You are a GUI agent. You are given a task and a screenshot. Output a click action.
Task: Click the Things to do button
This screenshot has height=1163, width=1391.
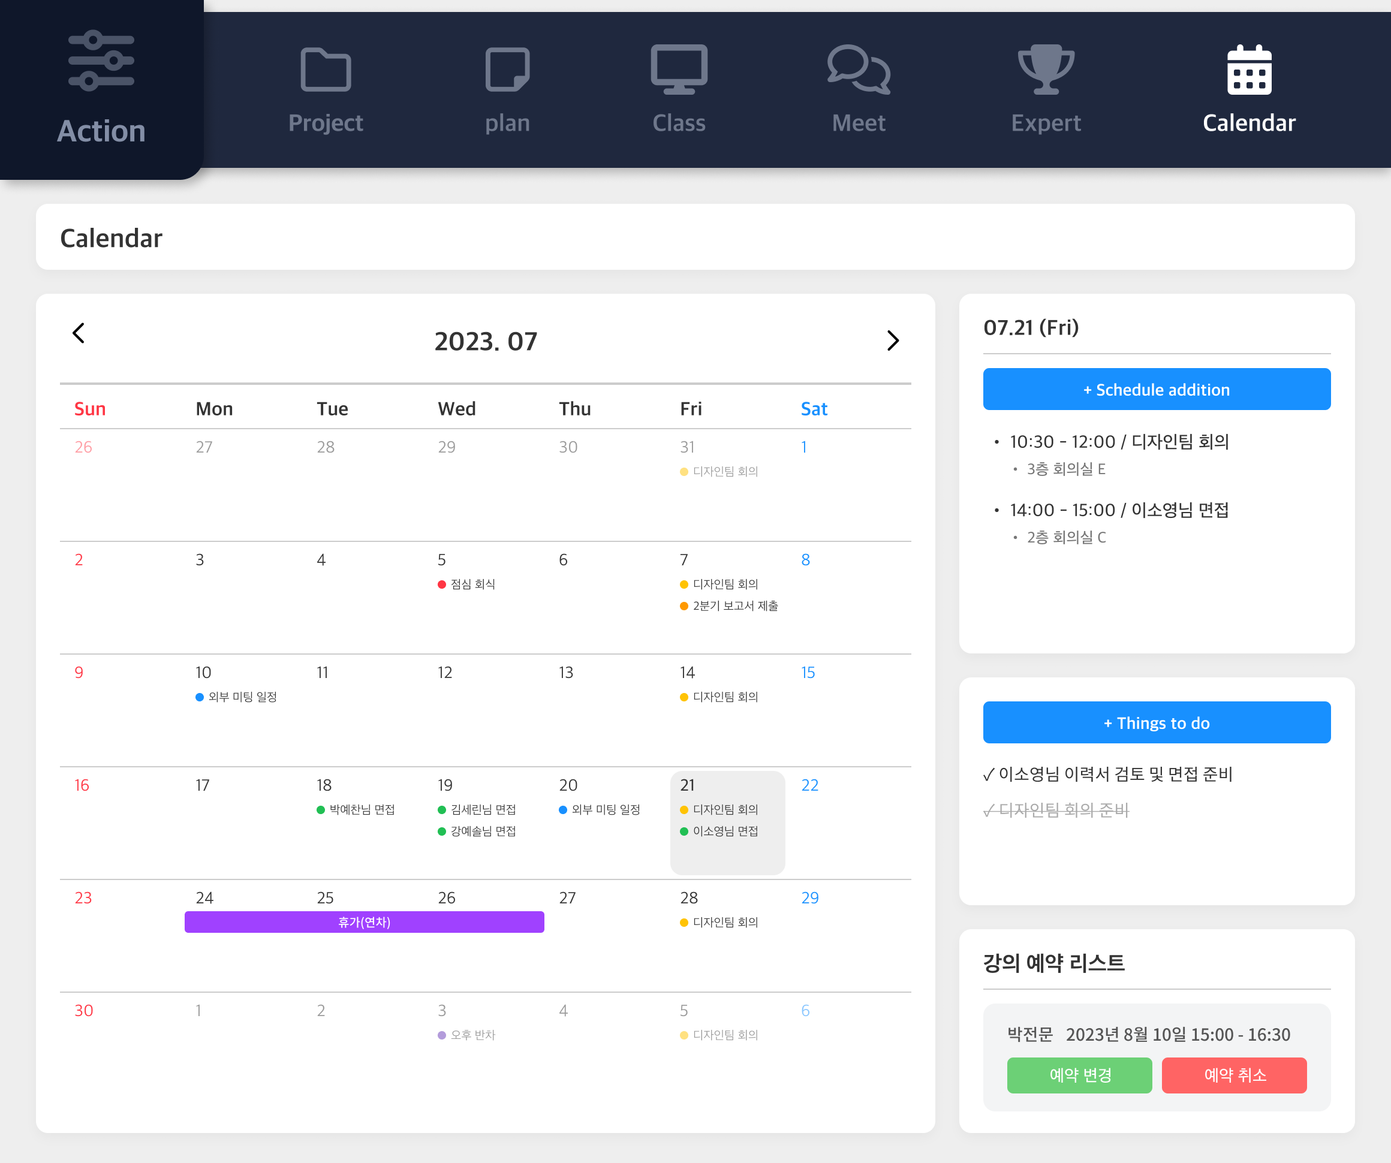pyautogui.click(x=1156, y=722)
